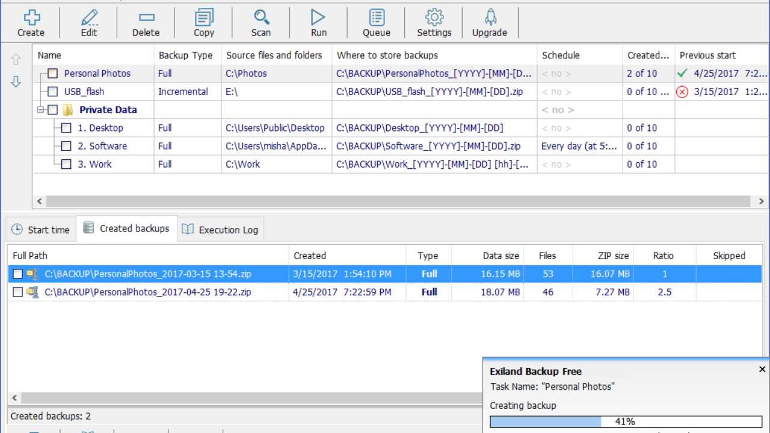Click the Private Data folder icon

(68, 109)
